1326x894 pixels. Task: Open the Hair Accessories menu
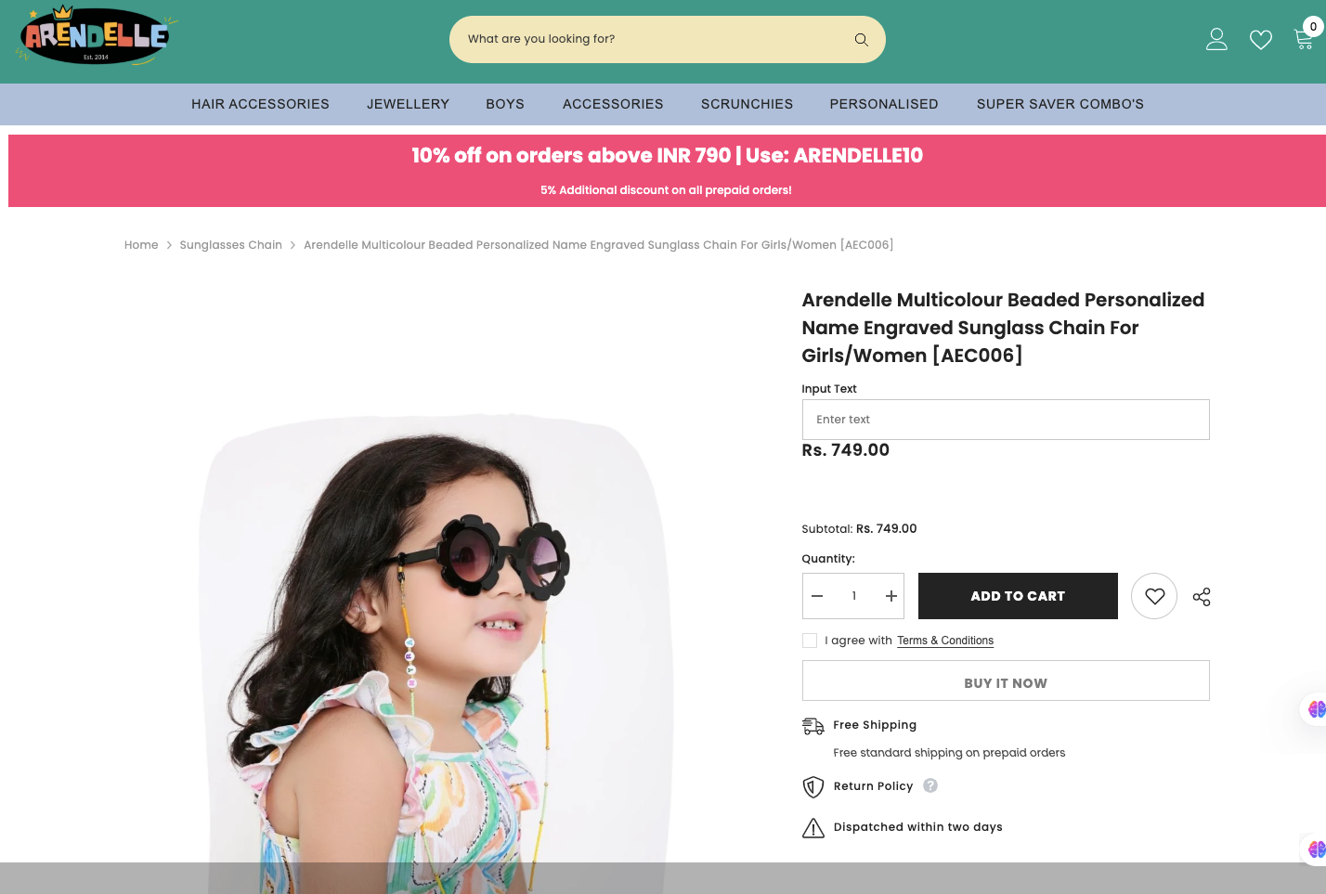[260, 104]
